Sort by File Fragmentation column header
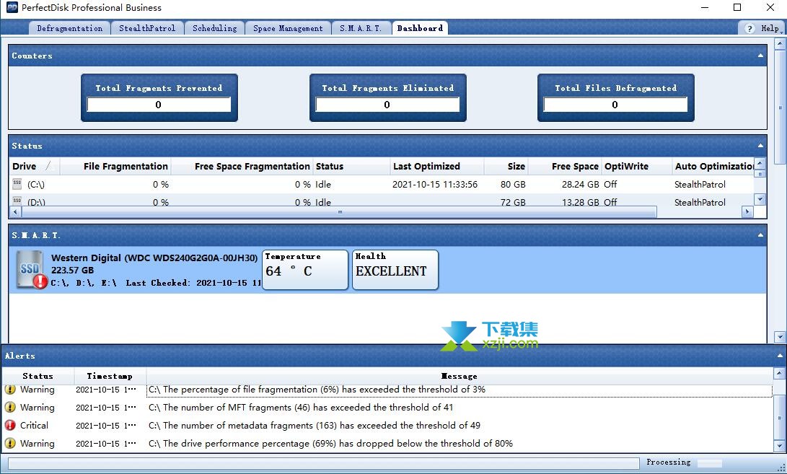 coord(115,166)
